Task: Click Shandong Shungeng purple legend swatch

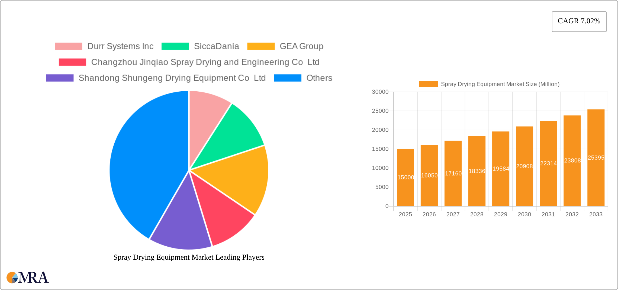Action: pyautogui.click(x=60, y=78)
